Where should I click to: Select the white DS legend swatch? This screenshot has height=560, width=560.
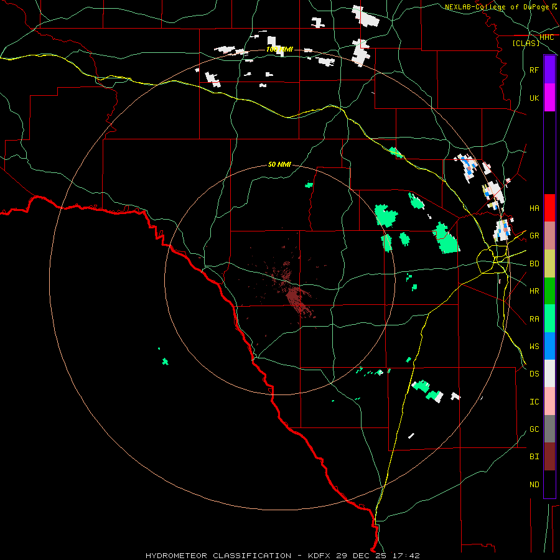click(549, 373)
